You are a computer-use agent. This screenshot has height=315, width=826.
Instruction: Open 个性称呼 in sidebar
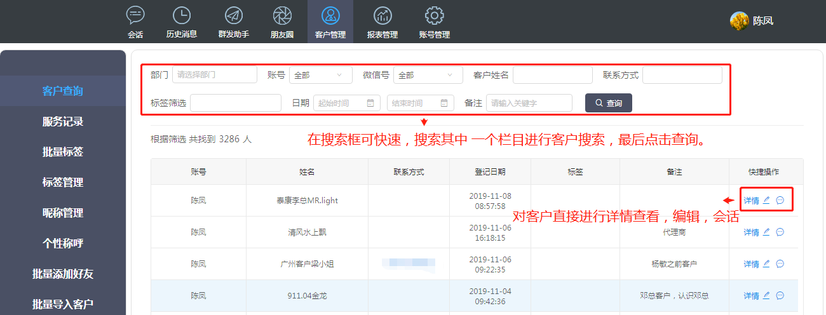click(x=63, y=243)
